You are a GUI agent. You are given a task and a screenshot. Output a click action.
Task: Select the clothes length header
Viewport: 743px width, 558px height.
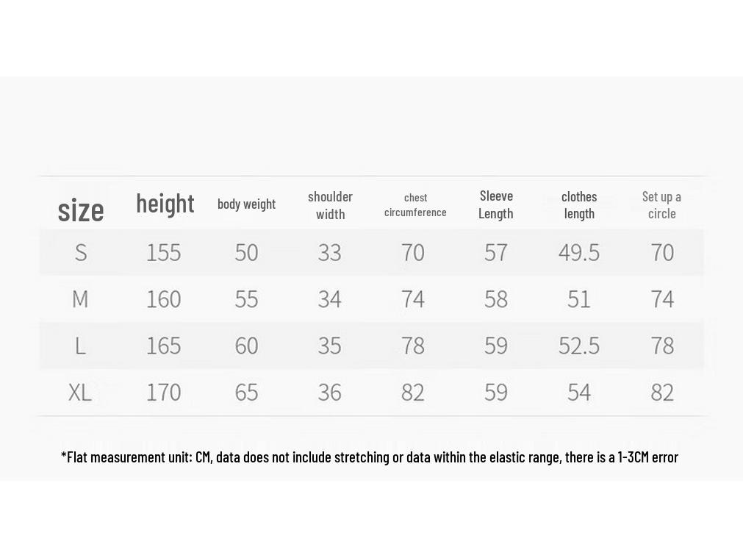[579, 205]
